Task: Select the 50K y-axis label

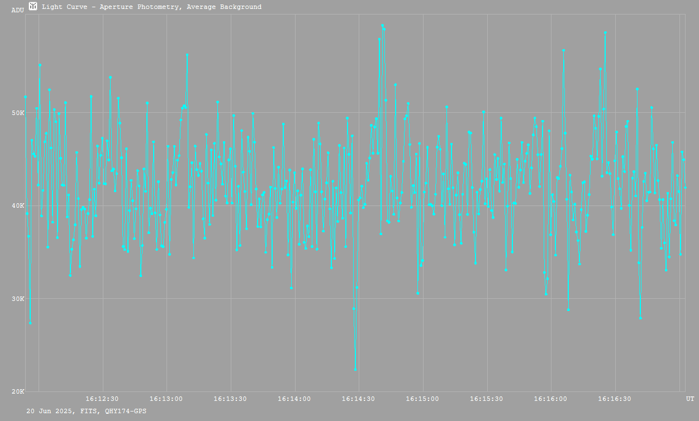Action: point(18,113)
